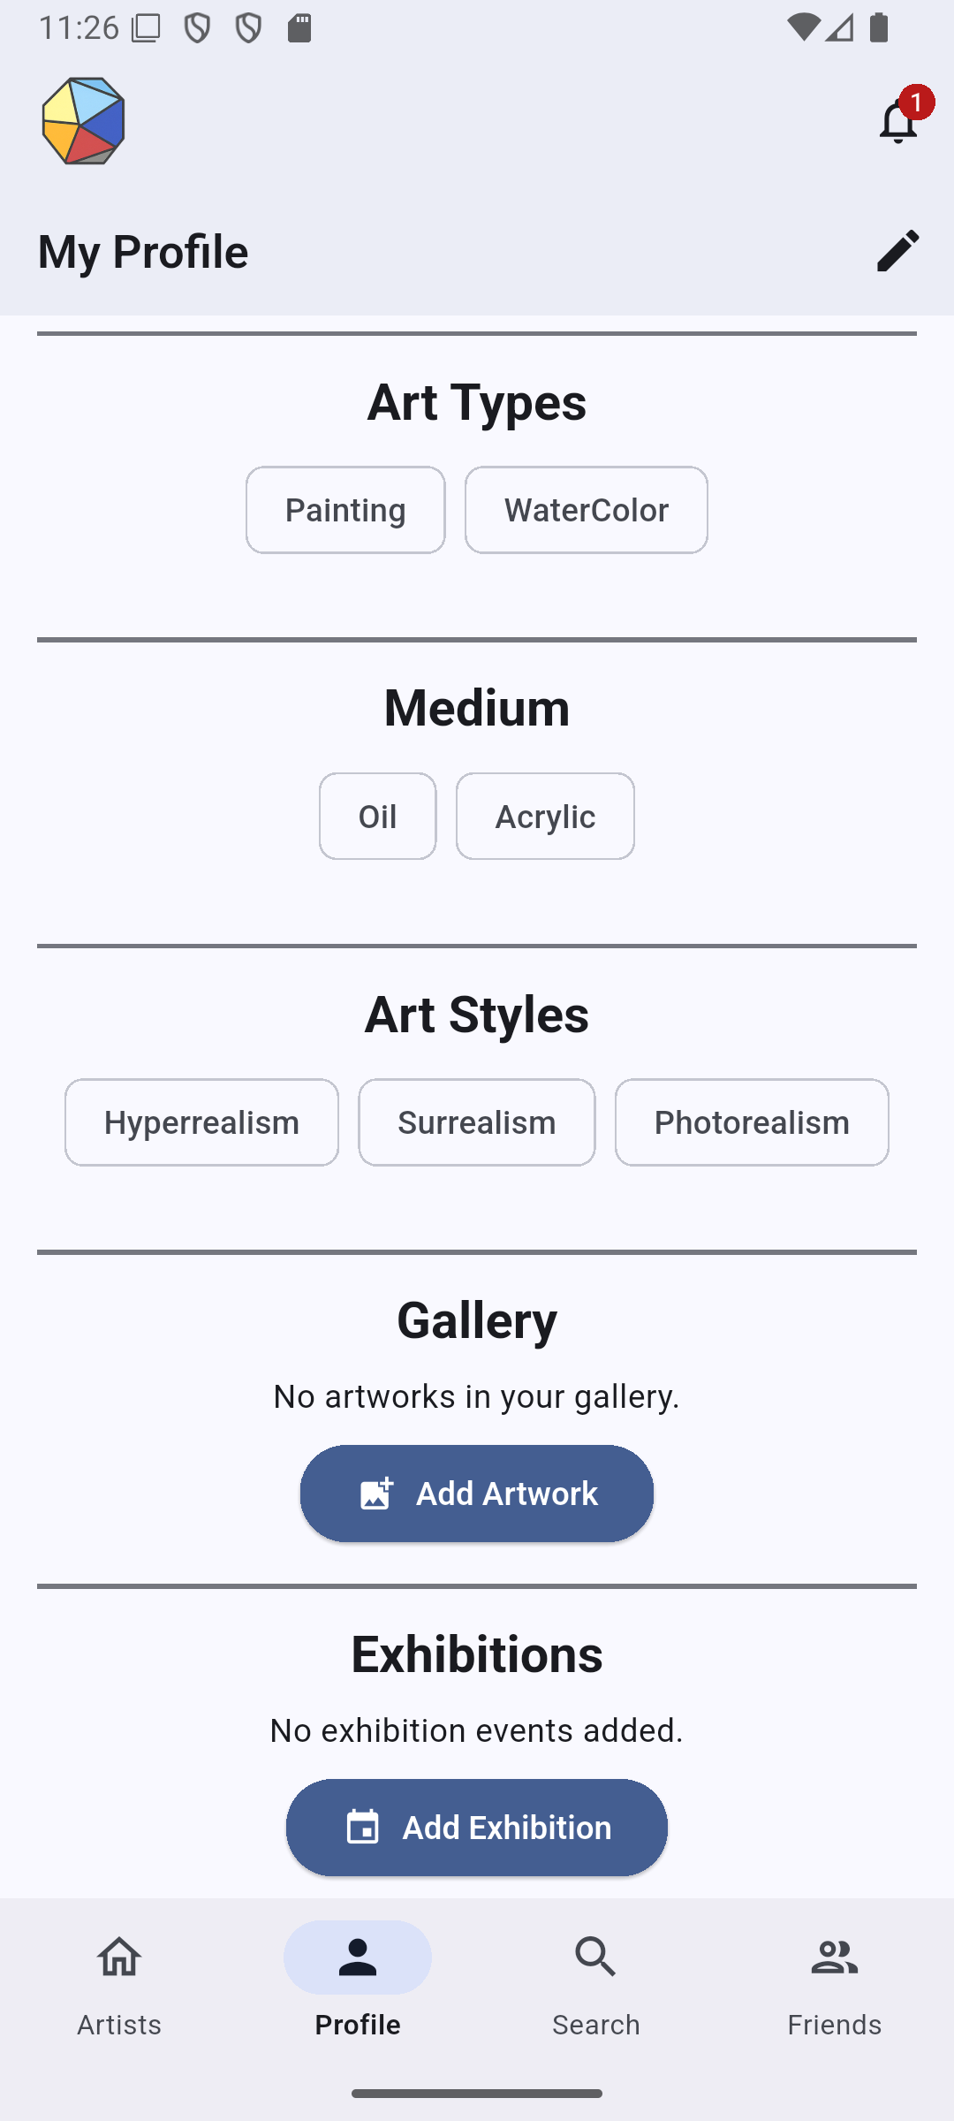The width and height of the screenshot is (954, 2121).
Task: Tap the Profile person icon
Action: [358, 1957]
